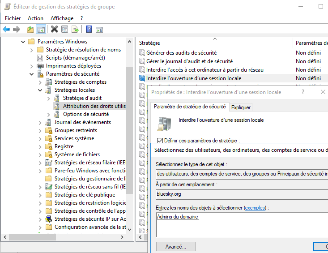Image resolution: width=328 pixels, height=253 pixels.
Task: Click the Scripts (démarrage/arrêt) icon
Action: (x=40, y=58)
